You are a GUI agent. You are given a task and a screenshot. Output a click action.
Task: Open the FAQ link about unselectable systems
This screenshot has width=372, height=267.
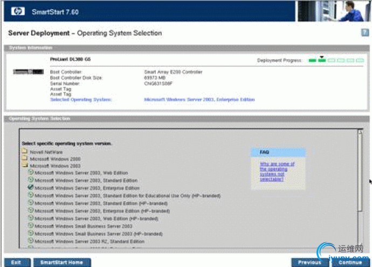[277, 171]
